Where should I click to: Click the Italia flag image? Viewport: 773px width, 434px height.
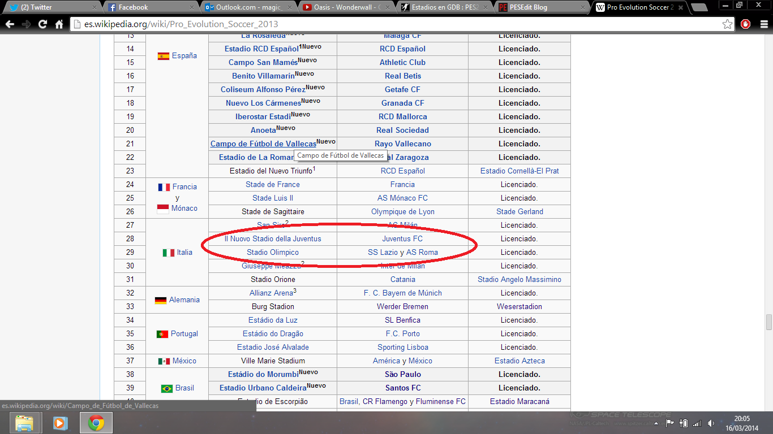[169, 253]
